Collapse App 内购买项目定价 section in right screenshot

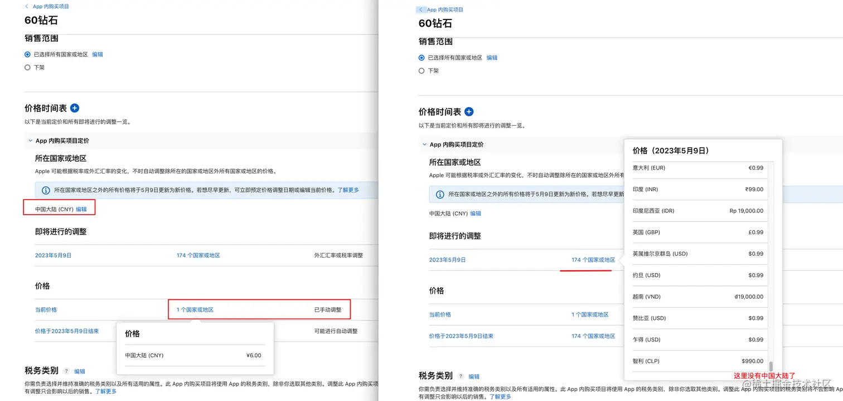424,145
